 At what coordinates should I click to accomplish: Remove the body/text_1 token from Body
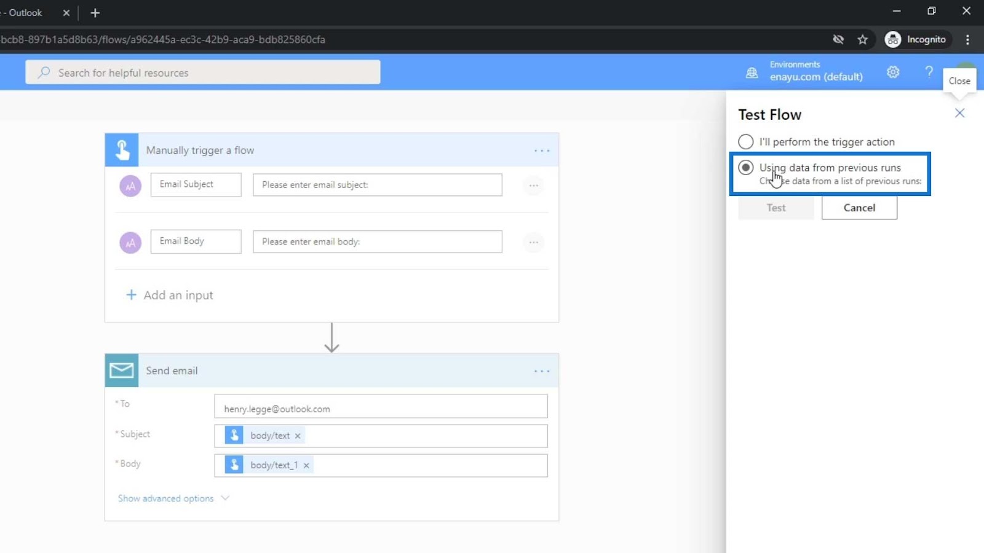click(306, 466)
